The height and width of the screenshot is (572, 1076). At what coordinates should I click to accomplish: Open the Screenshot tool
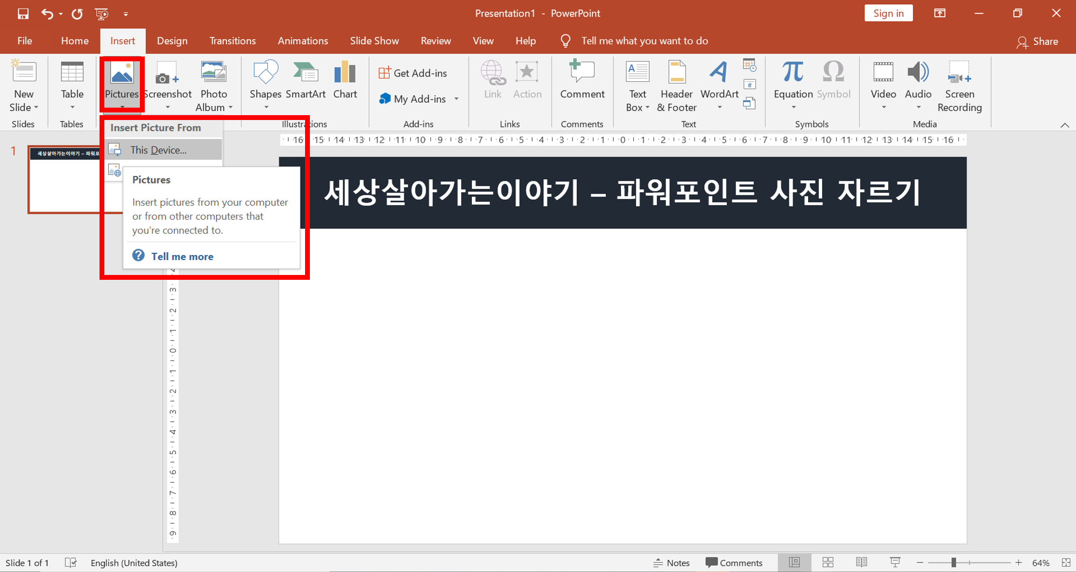(x=167, y=86)
